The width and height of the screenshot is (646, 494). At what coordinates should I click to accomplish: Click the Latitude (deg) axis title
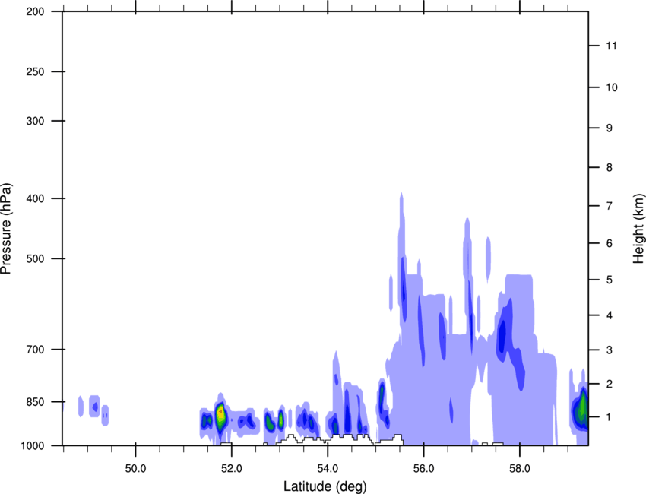tap(325, 486)
